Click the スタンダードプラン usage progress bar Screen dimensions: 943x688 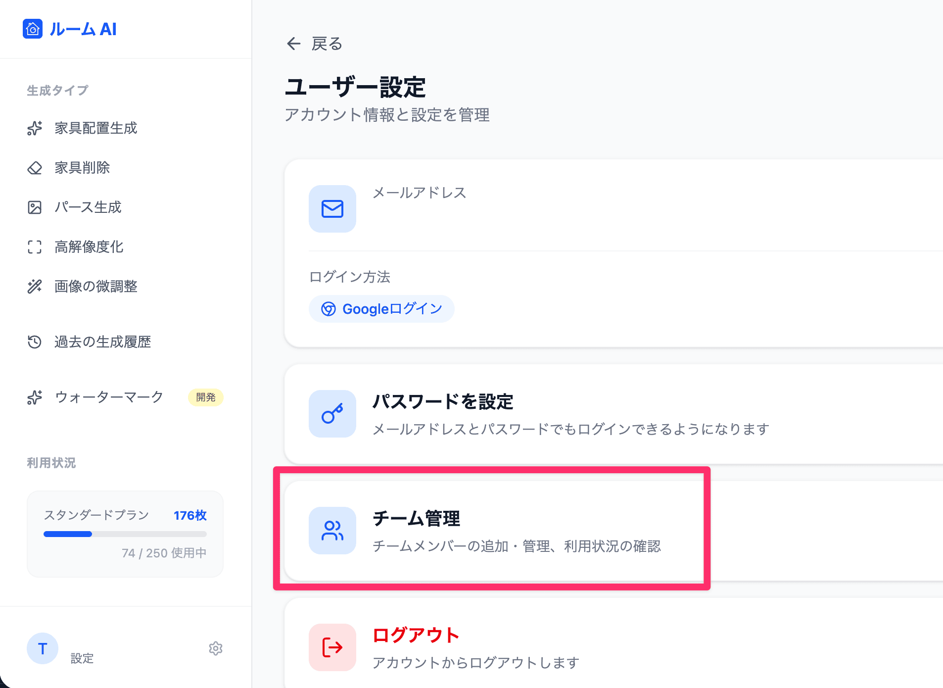tap(125, 534)
